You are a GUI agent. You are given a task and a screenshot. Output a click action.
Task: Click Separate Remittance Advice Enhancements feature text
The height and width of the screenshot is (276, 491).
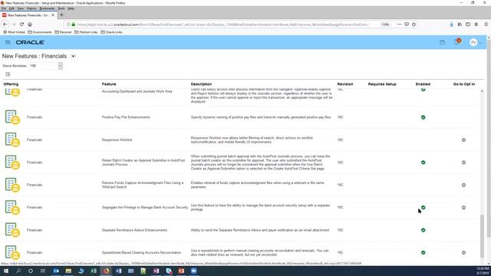134,230
